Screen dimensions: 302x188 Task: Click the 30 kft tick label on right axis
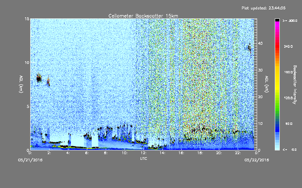pyautogui.click(x=260, y=70)
